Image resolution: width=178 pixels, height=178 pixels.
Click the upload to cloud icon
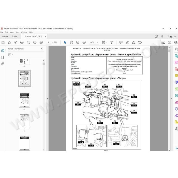[16, 42]
